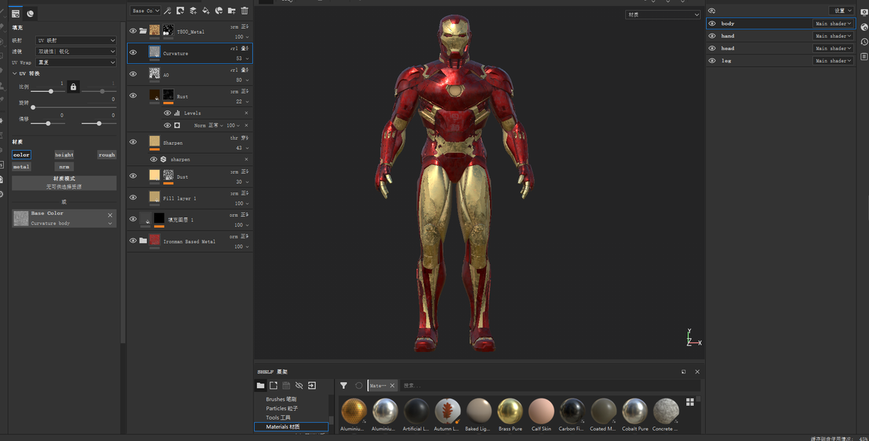Click the shelf circular refresh icon
The image size is (869, 441).
(358, 386)
